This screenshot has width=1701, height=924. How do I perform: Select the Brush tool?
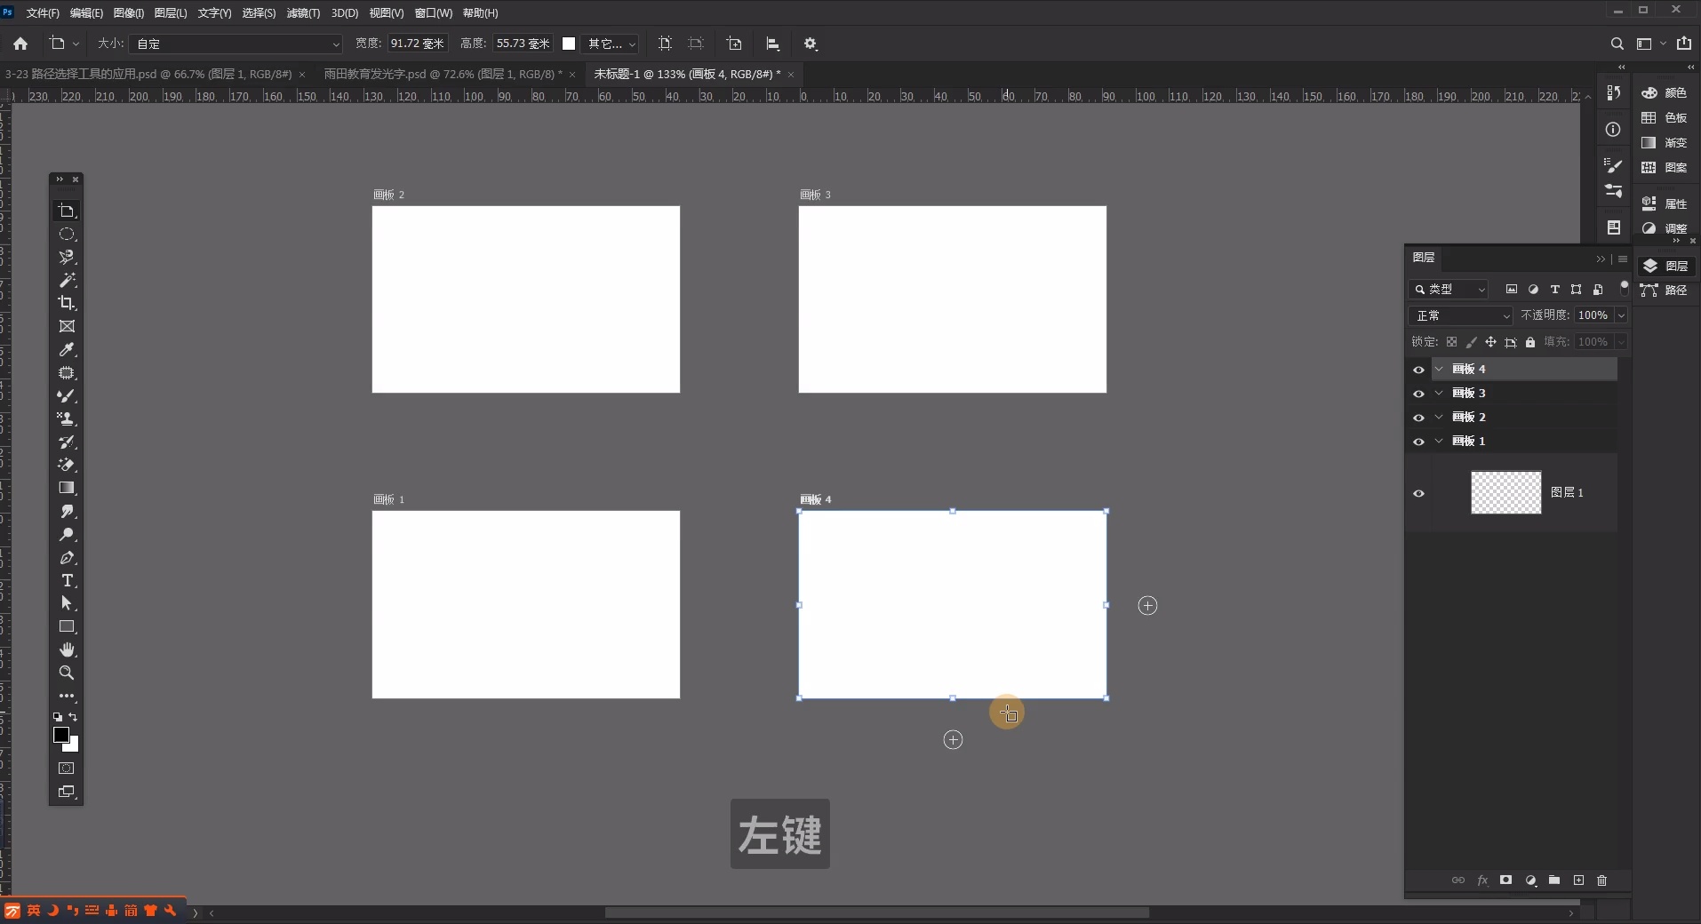(x=66, y=396)
